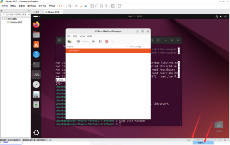The image size is (230, 145).
Task: Click the Open button in virt-manager toolbar
Action: click(82, 42)
